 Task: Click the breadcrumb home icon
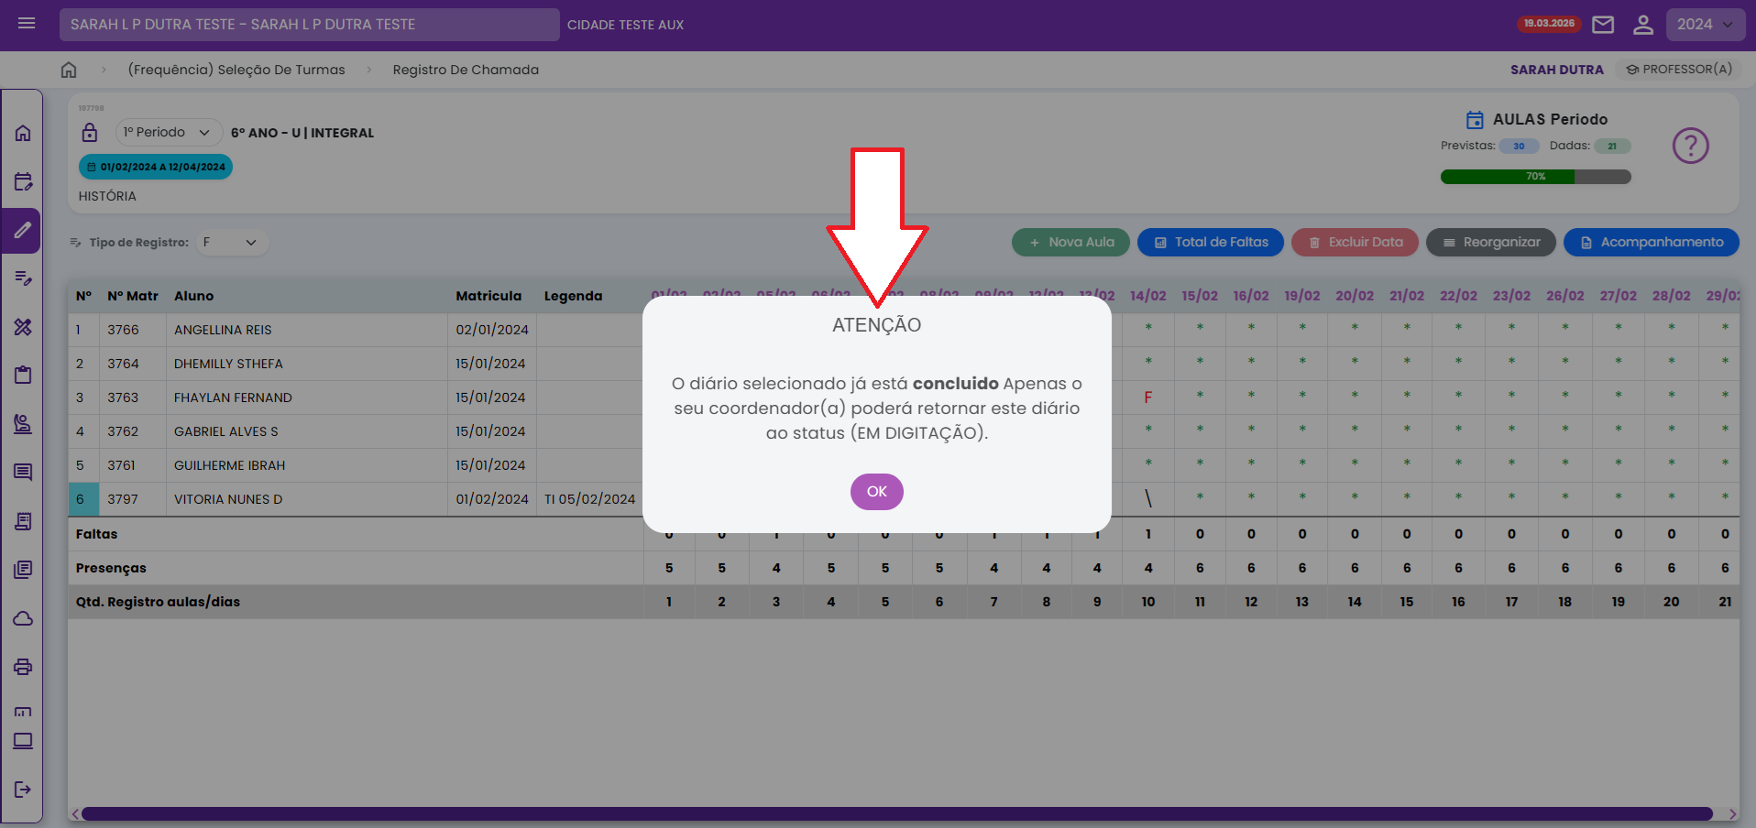pos(69,70)
